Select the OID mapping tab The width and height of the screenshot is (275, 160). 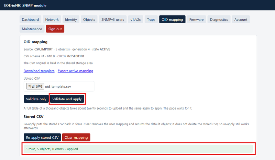(172, 20)
